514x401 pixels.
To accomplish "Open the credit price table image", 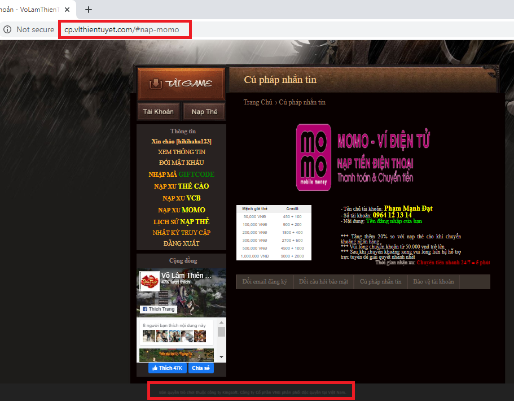I will (274, 232).
